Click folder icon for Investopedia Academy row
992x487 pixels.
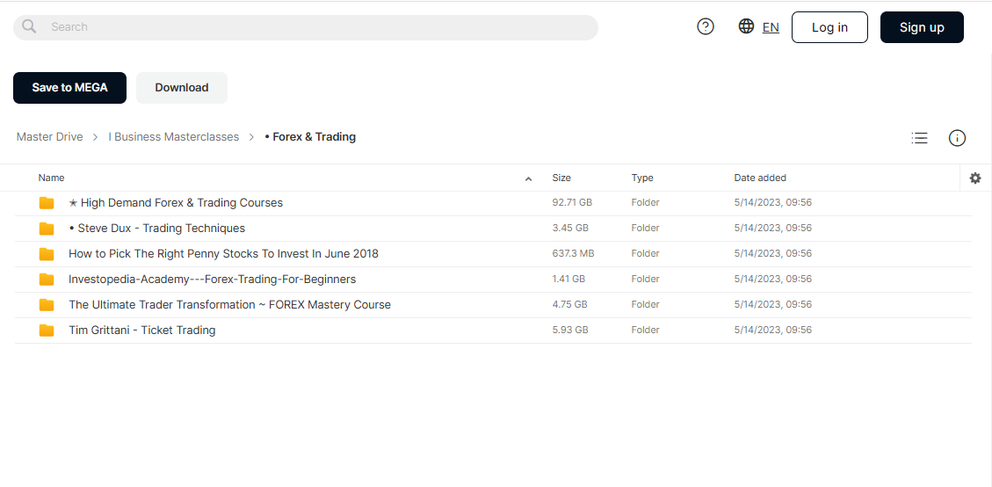coord(47,280)
